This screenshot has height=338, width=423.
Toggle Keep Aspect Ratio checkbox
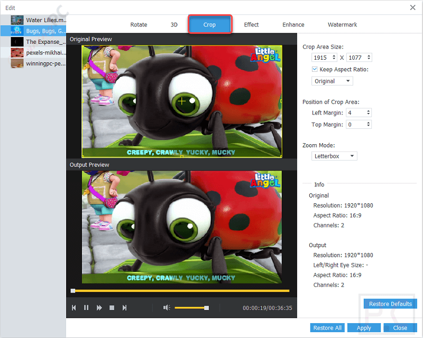(x=315, y=69)
